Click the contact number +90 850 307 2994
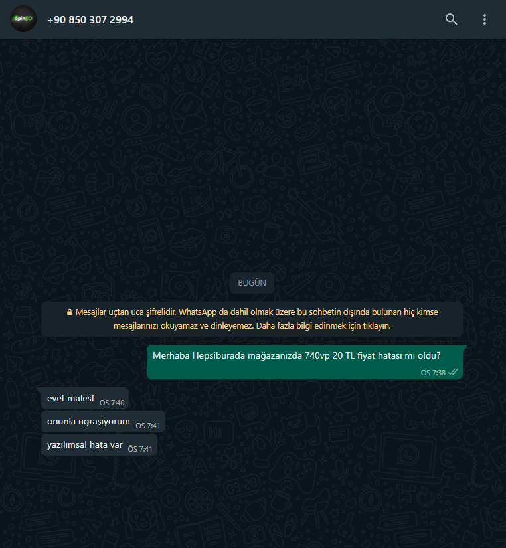 click(x=90, y=19)
